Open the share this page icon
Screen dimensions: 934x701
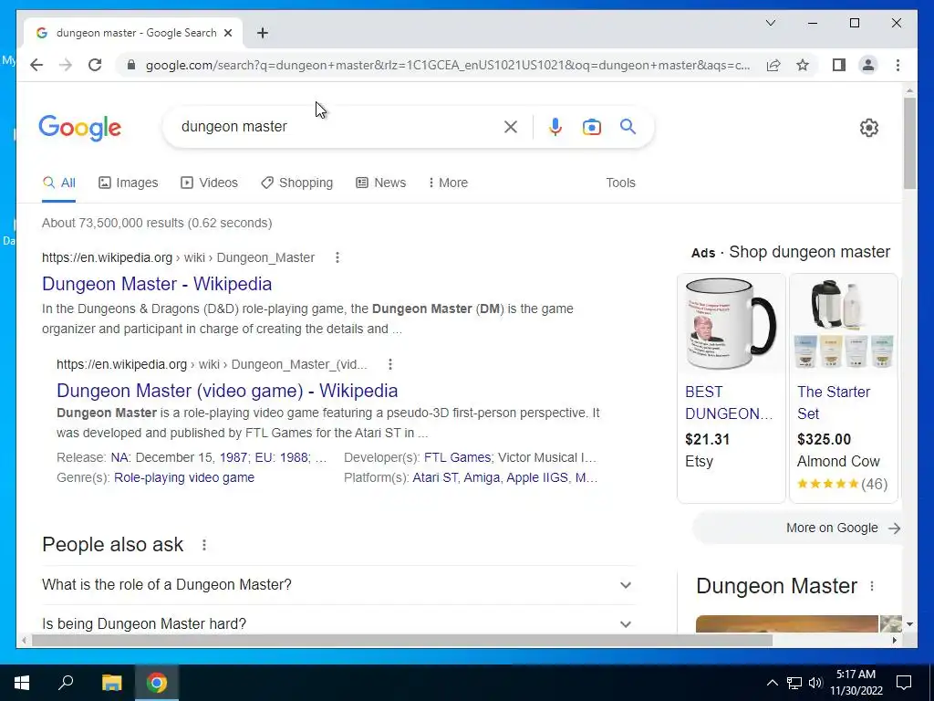click(x=773, y=65)
